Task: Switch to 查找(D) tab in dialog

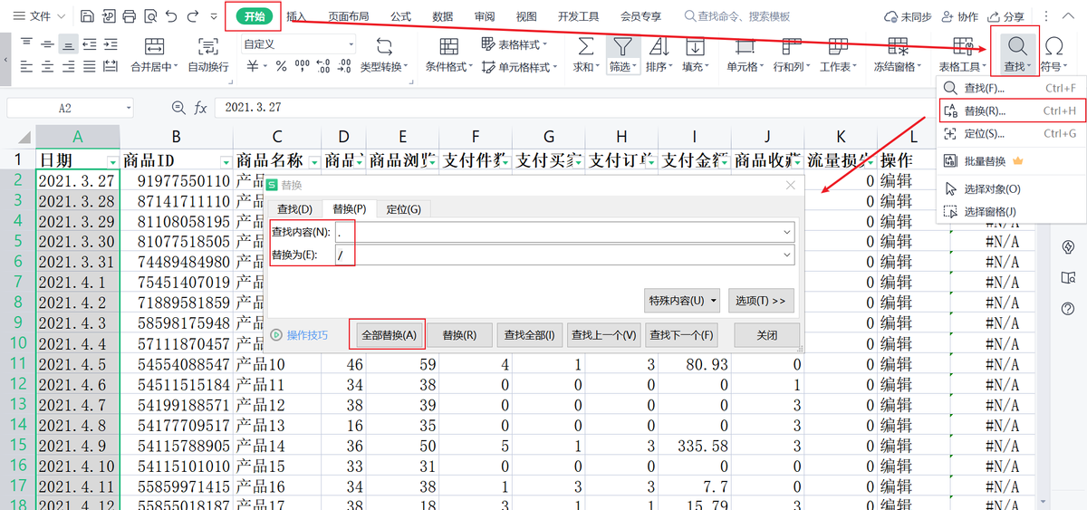Action: (x=294, y=209)
